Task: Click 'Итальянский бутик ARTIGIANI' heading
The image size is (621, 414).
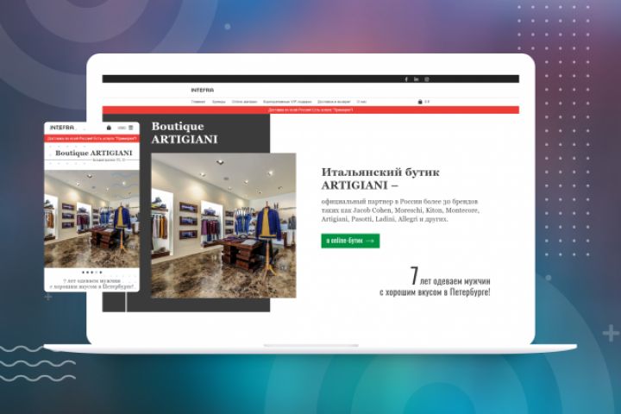Action: pos(380,179)
